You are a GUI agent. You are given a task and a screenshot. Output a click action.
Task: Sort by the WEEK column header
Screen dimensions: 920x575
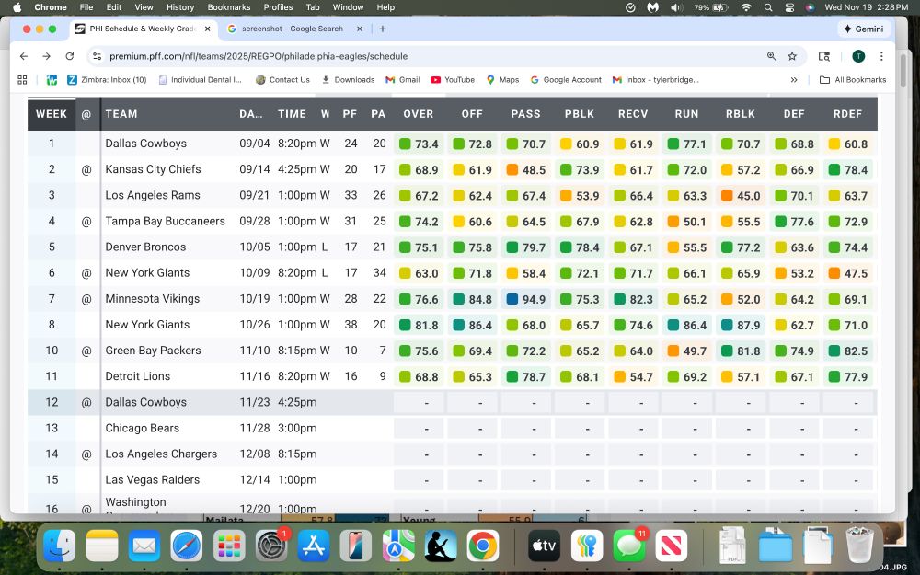pyautogui.click(x=51, y=114)
